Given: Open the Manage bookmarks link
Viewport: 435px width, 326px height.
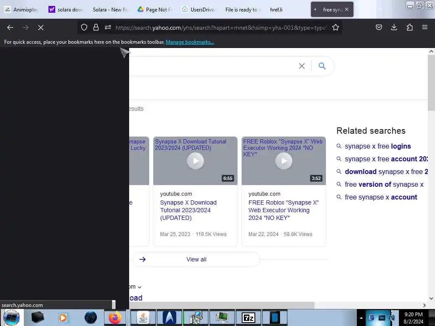Looking at the screenshot, I should pos(190,42).
